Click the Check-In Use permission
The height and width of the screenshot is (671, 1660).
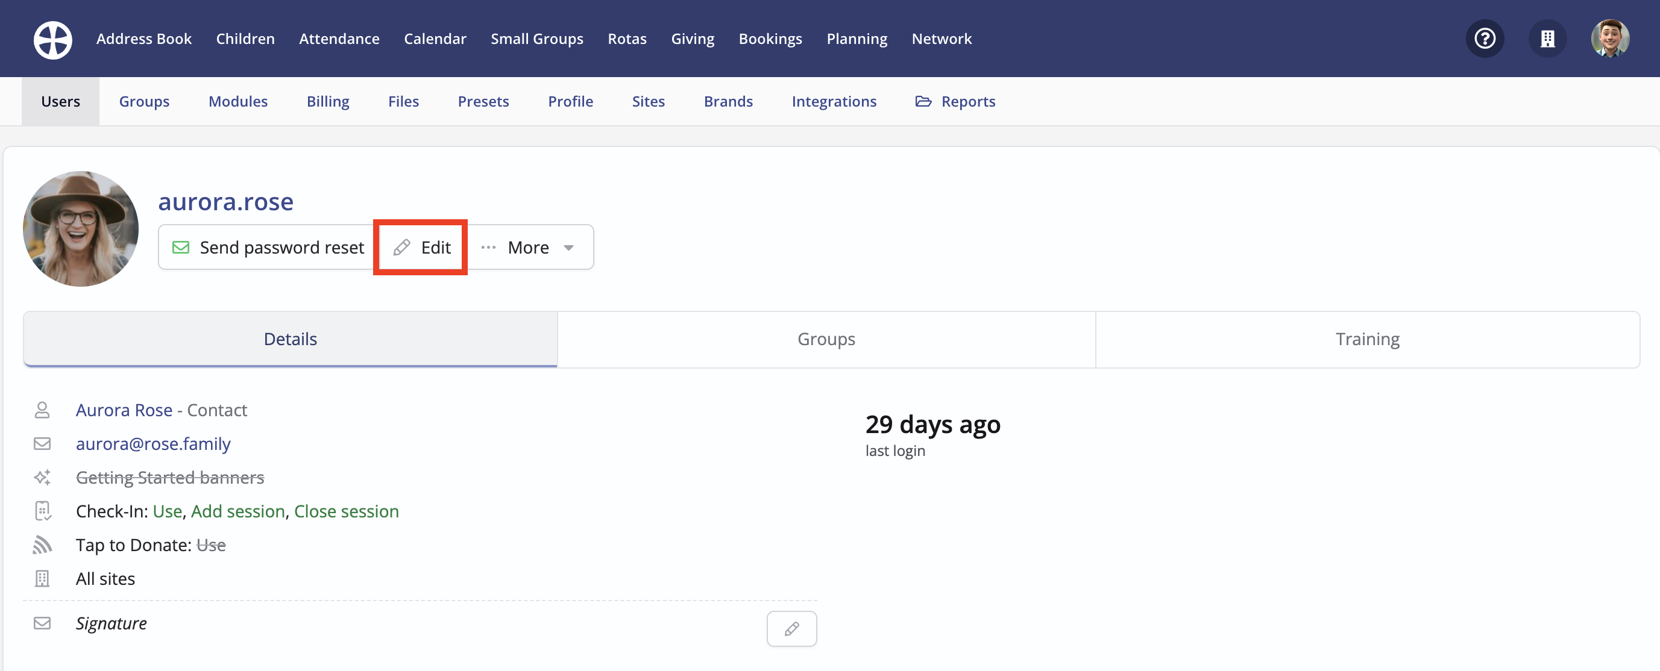[168, 511]
